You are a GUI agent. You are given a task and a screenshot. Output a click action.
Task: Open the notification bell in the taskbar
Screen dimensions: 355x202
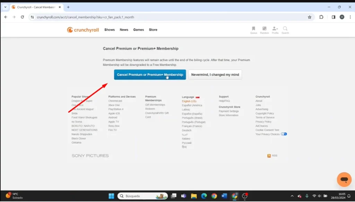[349, 196]
